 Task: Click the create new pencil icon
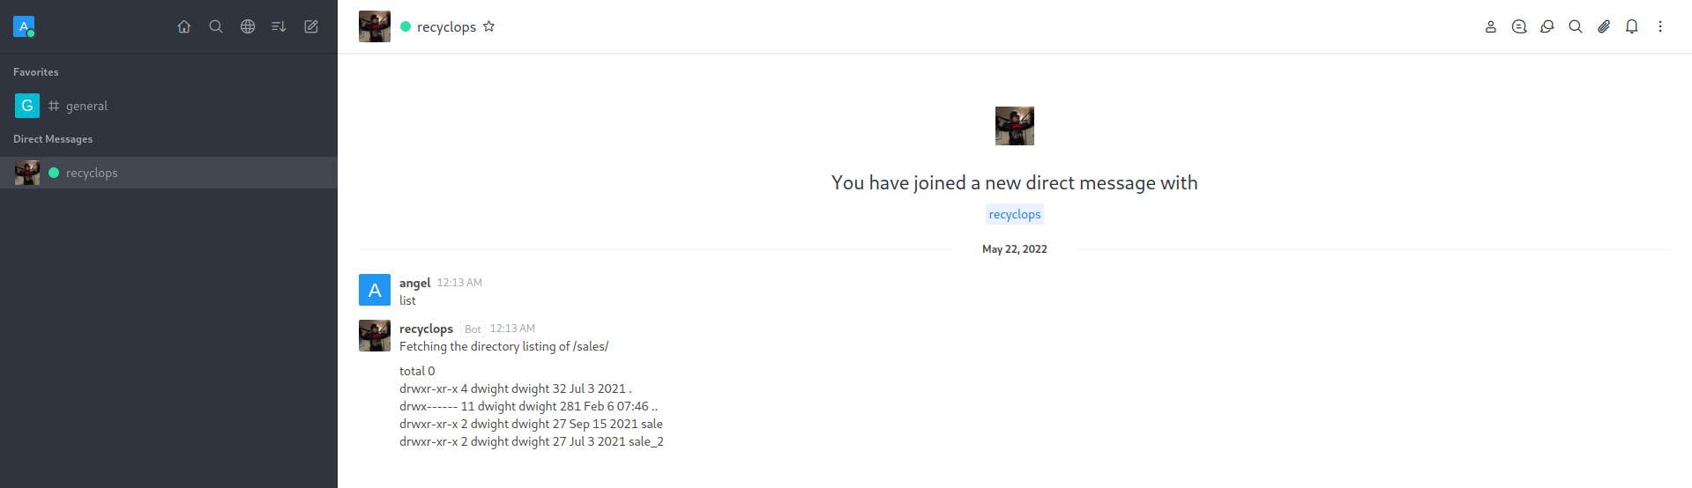click(x=311, y=26)
